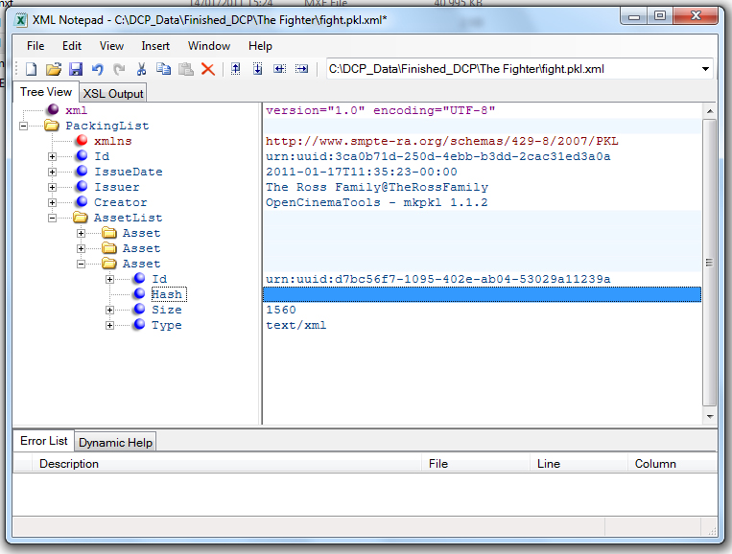The image size is (732, 554).
Task: Select the Hash tree node label
Action: (168, 294)
